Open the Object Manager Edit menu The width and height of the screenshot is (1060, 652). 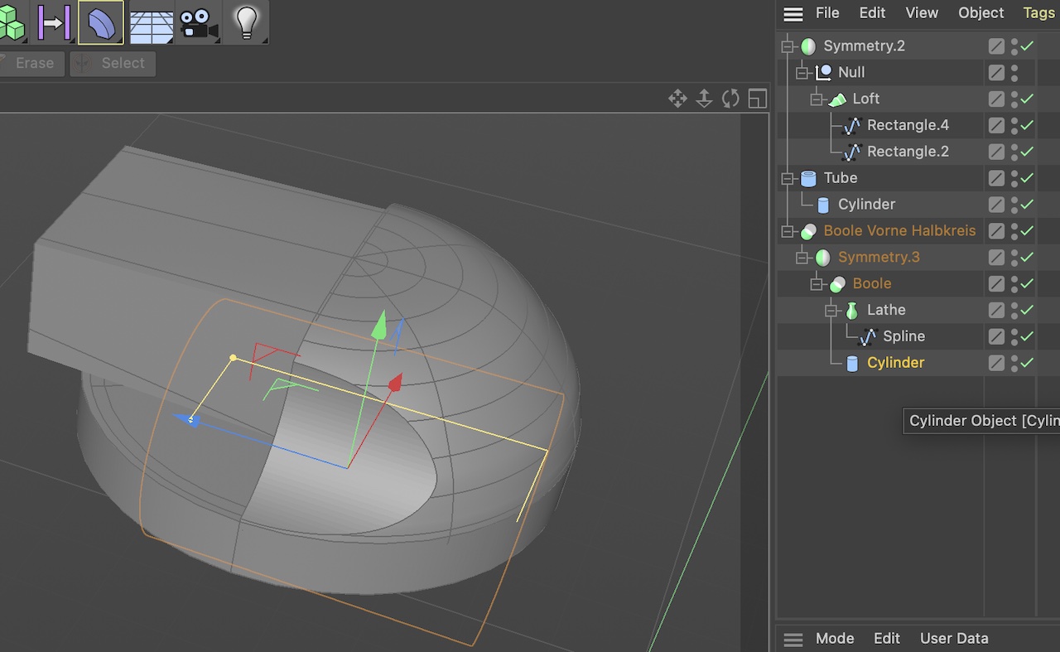click(872, 13)
